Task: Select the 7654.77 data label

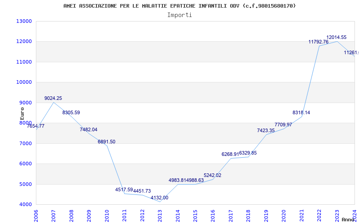Action: coord(36,126)
